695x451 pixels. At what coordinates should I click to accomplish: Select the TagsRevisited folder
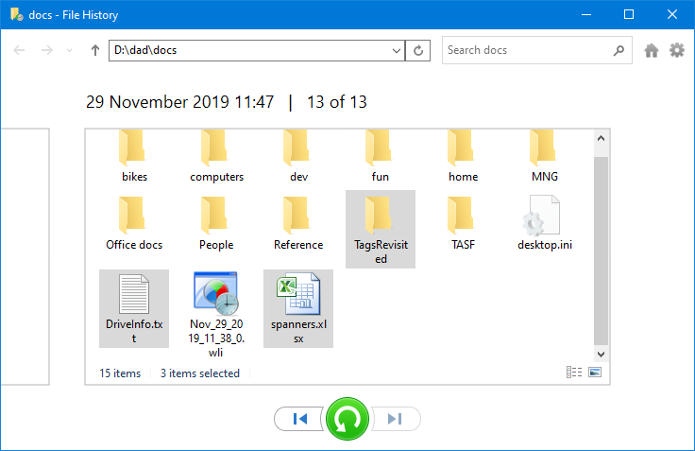(378, 228)
